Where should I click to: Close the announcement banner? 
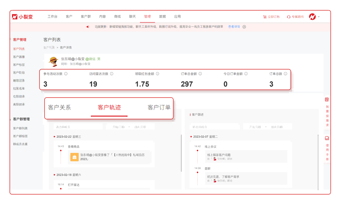(x=244, y=27)
